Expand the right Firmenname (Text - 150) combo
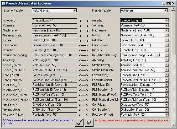Screen dimensions: 177x129 (166, 45)
